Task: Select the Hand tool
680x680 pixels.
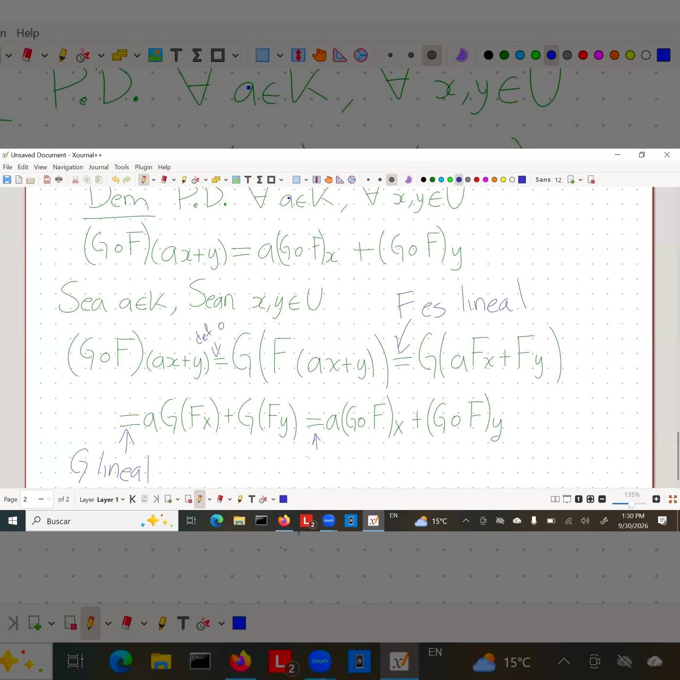Action: 328,180
